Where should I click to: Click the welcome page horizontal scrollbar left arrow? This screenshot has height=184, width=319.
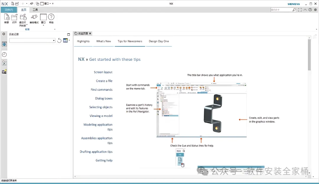[x=75, y=177]
